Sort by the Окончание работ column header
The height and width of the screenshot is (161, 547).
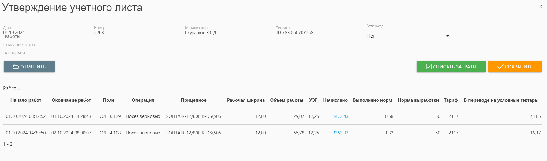coord(71,100)
